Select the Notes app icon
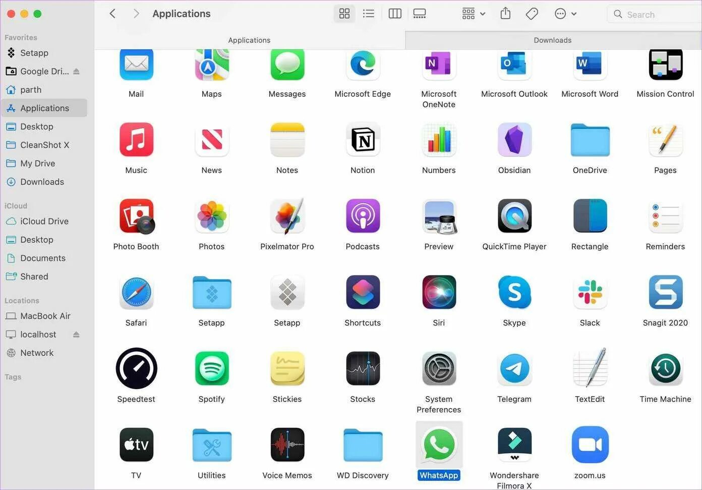702x490 pixels. (287, 140)
